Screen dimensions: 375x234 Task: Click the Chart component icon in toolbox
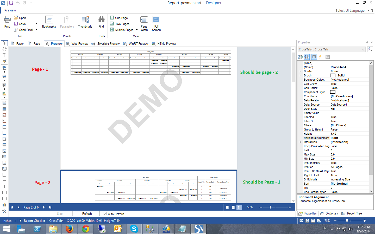[4, 205]
